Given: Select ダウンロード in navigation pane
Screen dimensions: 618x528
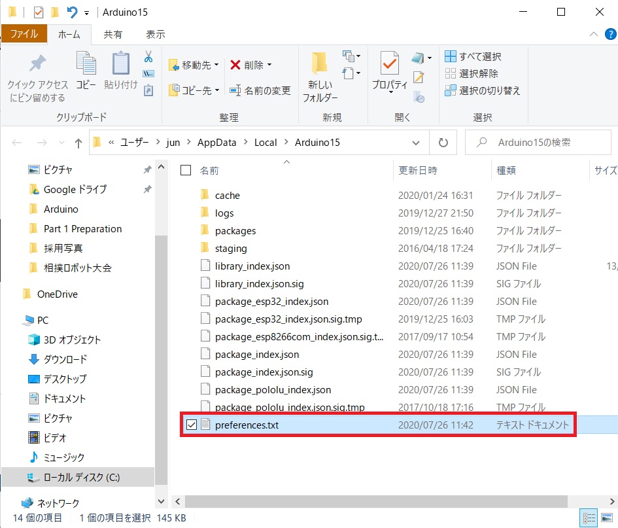Looking at the screenshot, I should pyautogui.click(x=65, y=359).
